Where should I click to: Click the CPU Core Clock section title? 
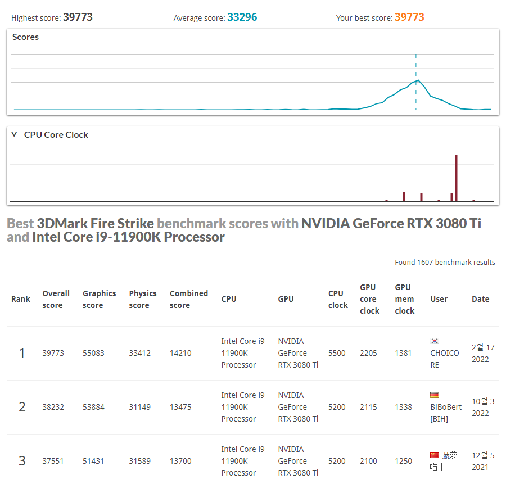pos(56,134)
